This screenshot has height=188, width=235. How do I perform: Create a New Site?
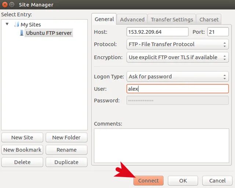pos(22,137)
